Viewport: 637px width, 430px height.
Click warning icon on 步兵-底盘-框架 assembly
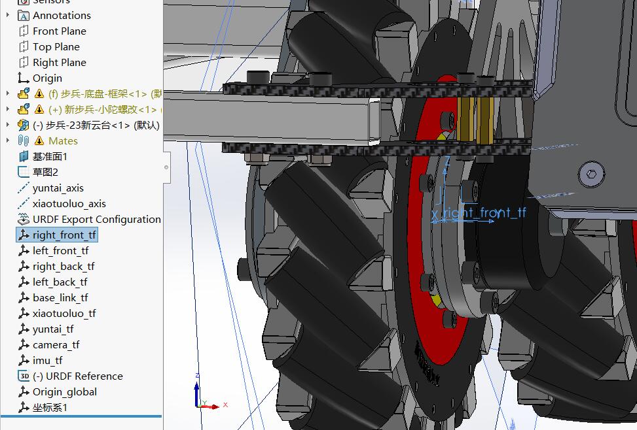39,93
